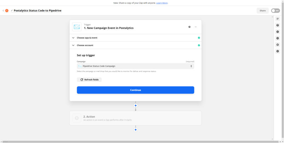Open the 2. Action step card

135,118
